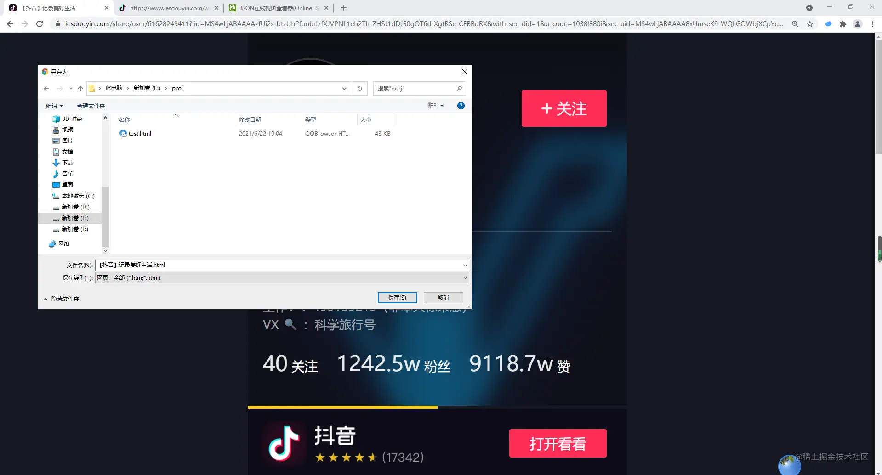Screen dimensions: 882x475
Task: Click the 文件名 filename input field
Action: click(279, 265)
